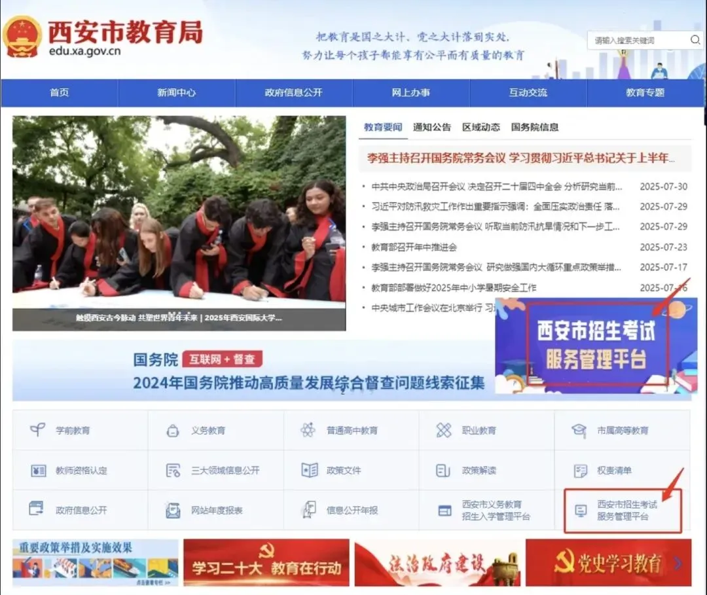Open the 互动交流 menu item
Viewport: 707px width, 595px height.
[x=528, y=93]
